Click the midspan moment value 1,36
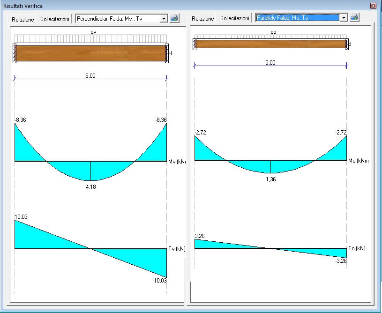The height and width of the screenshot is (313, 382). point(270,179)
